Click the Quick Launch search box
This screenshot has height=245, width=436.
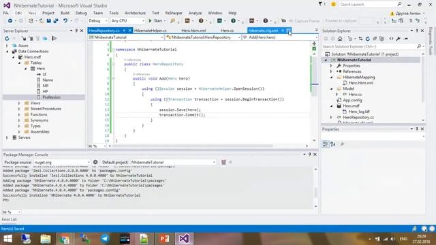[371, 5]
